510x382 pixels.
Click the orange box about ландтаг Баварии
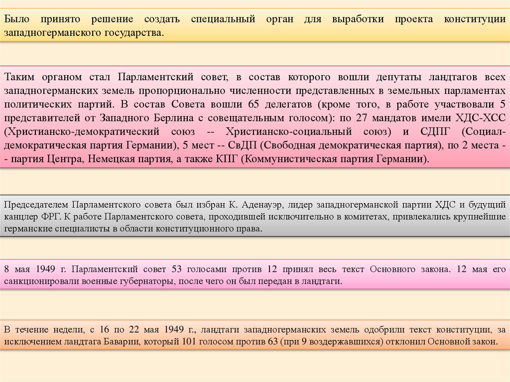coord(255,335)
